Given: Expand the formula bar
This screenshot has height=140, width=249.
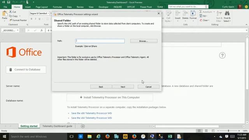Looking at the screenshot, I should click(x=246, y=30).
